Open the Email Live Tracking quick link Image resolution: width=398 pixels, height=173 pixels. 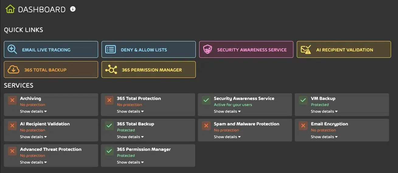51,49
